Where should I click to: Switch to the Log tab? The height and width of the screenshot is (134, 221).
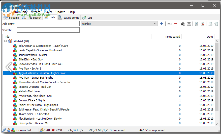point(87,18)
